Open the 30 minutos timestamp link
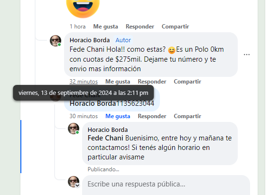 84,116
